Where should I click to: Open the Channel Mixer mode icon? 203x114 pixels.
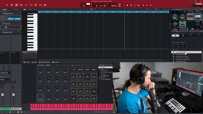(26, 5)
